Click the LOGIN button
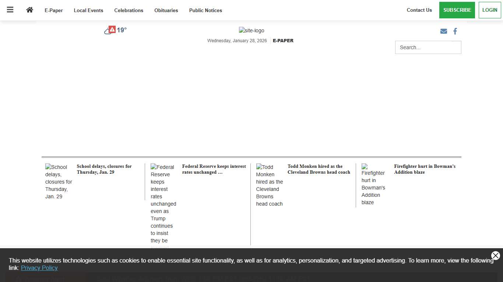Image resolution: width=503 pixels, height=282 pixels. (489, 10)
